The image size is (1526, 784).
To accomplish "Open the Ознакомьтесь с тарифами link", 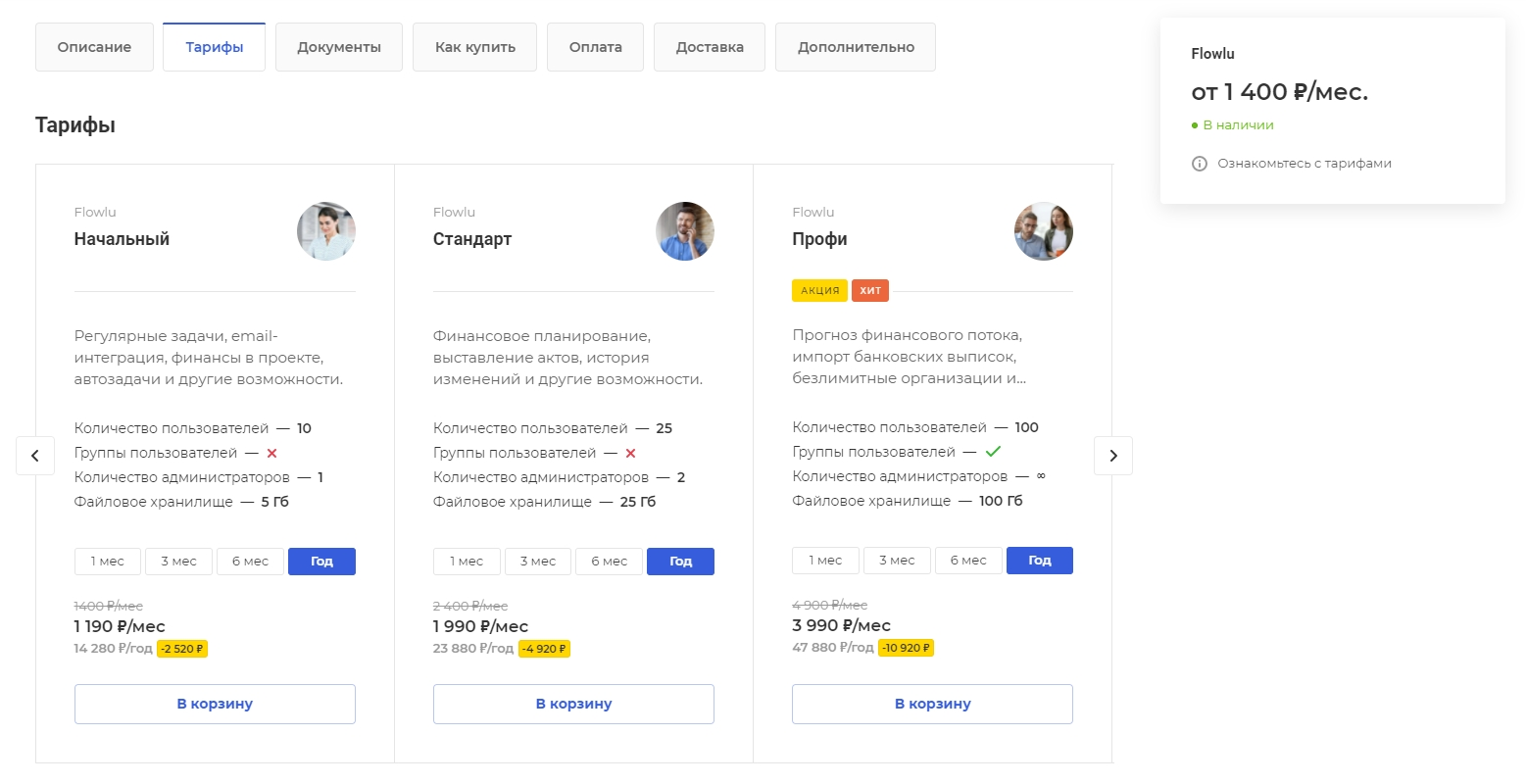I will 1304,164.
